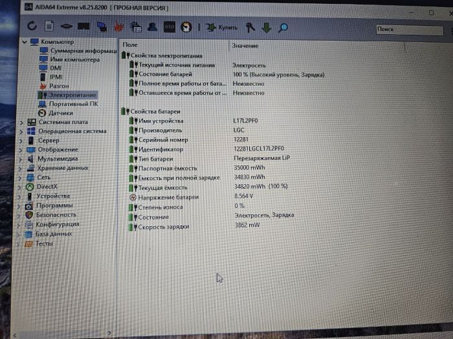Select Портативный ПК tree item

point(68,104)
